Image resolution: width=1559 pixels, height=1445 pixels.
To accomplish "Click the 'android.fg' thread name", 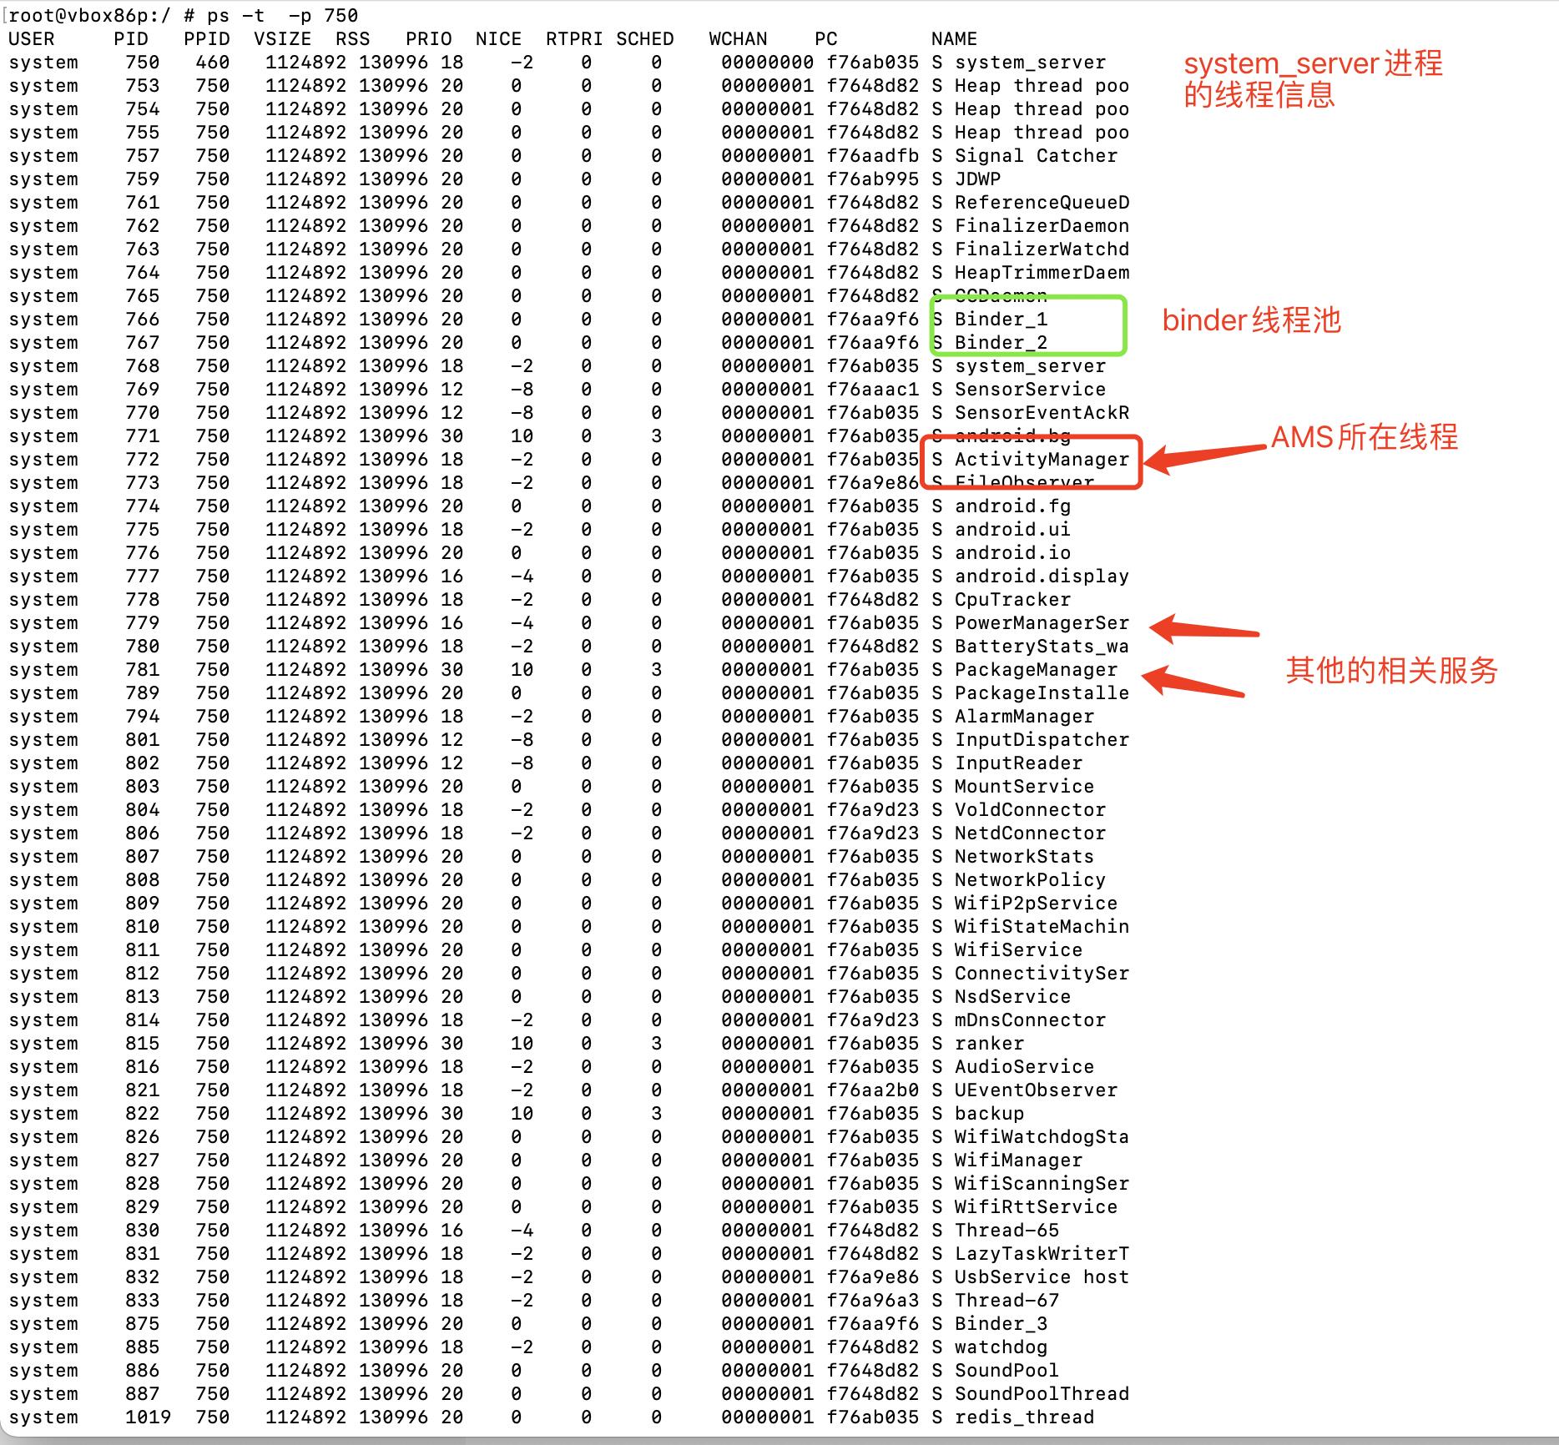I will tap(1012, 506).
